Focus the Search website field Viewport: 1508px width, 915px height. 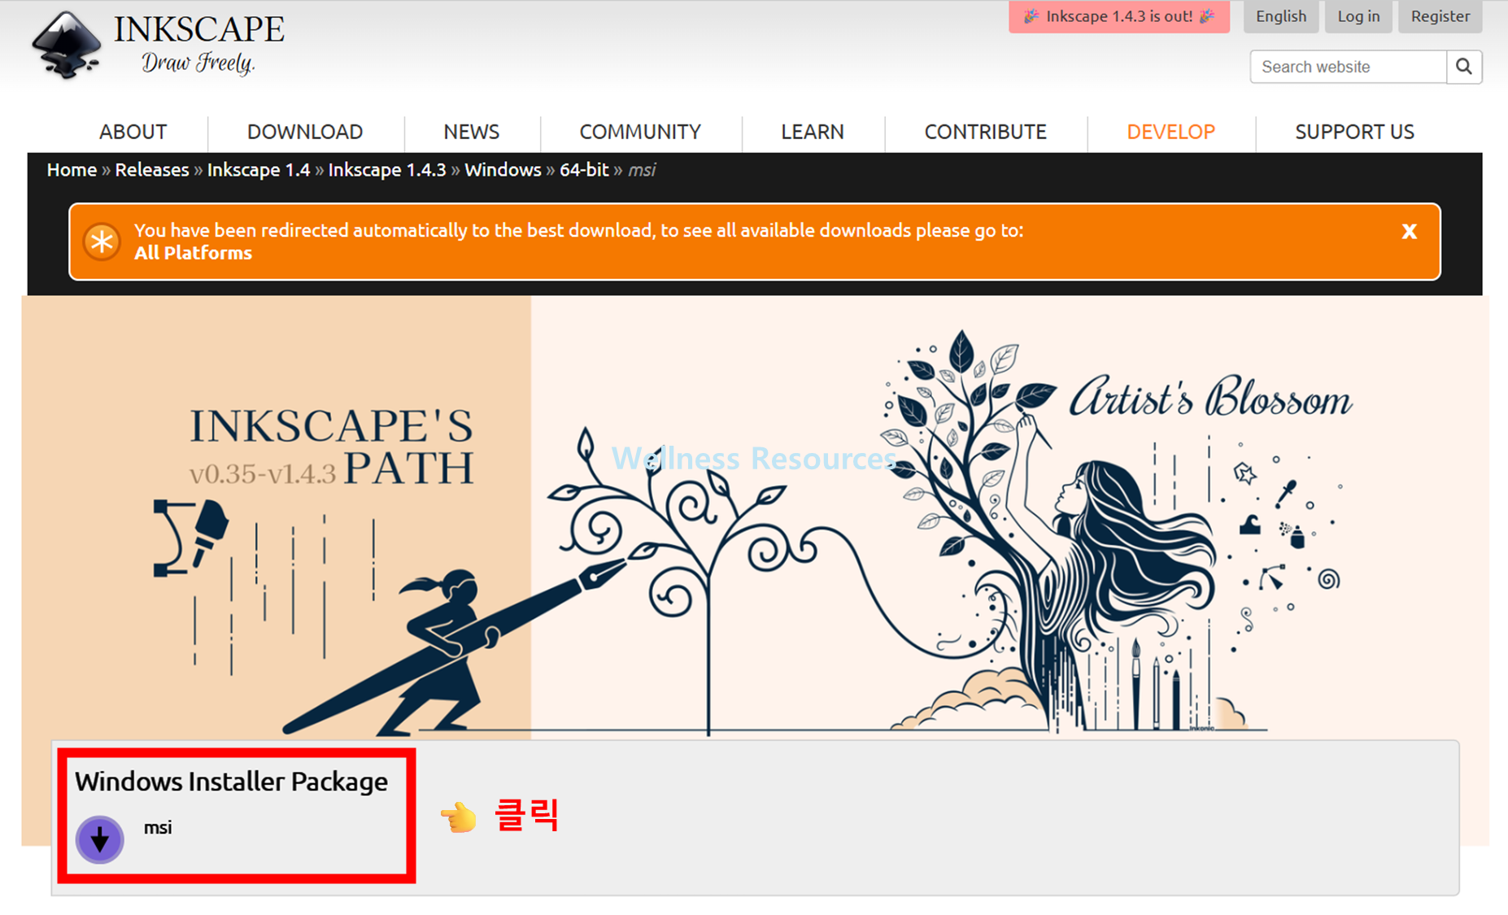[1349, 67]
